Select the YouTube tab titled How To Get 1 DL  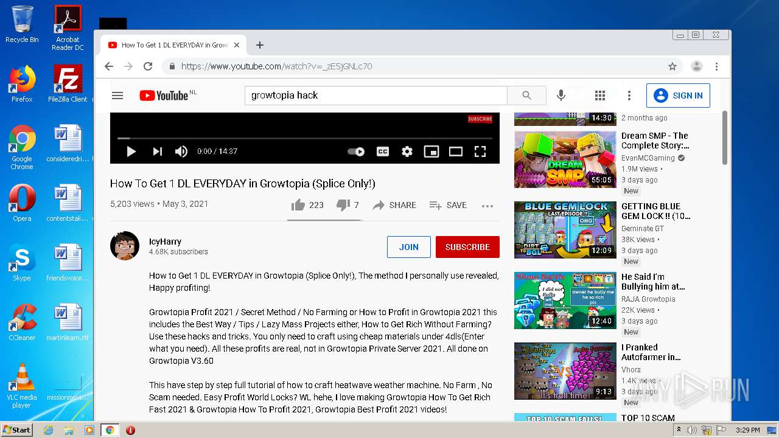(173, 45)
